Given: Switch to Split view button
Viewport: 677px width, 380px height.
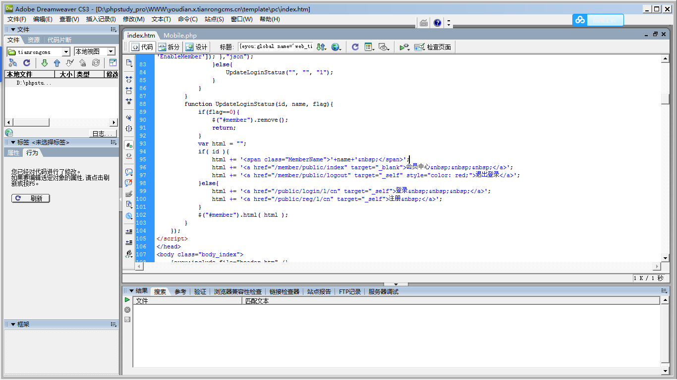Looking at the screenshot, I should pos(169,47).
